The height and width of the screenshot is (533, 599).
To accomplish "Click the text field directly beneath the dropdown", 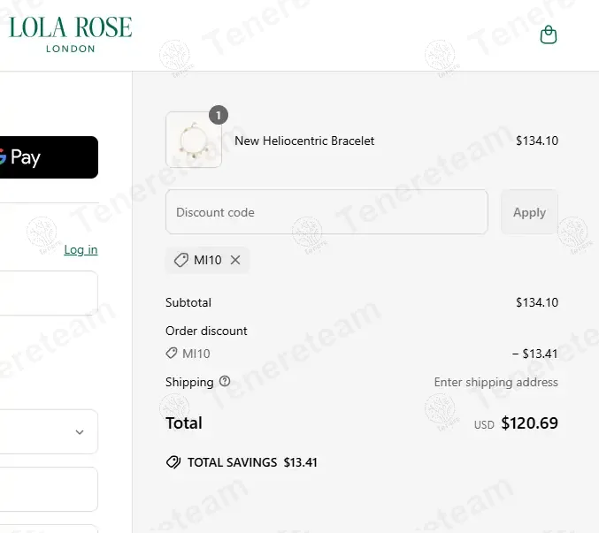I will point(48,489).
